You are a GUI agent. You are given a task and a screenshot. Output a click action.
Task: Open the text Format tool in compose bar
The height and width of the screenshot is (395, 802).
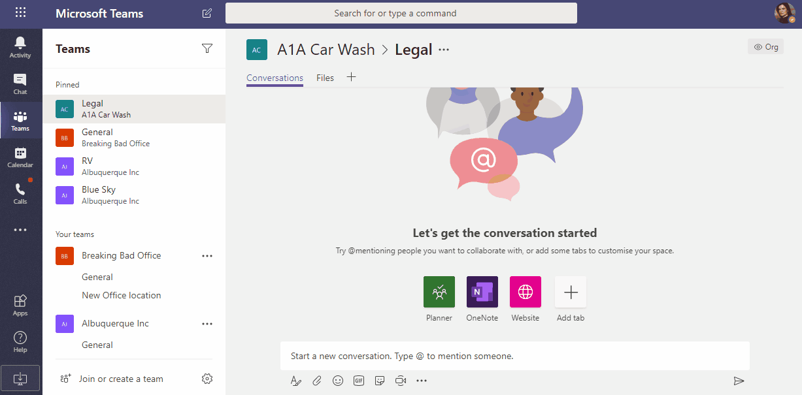296,381
